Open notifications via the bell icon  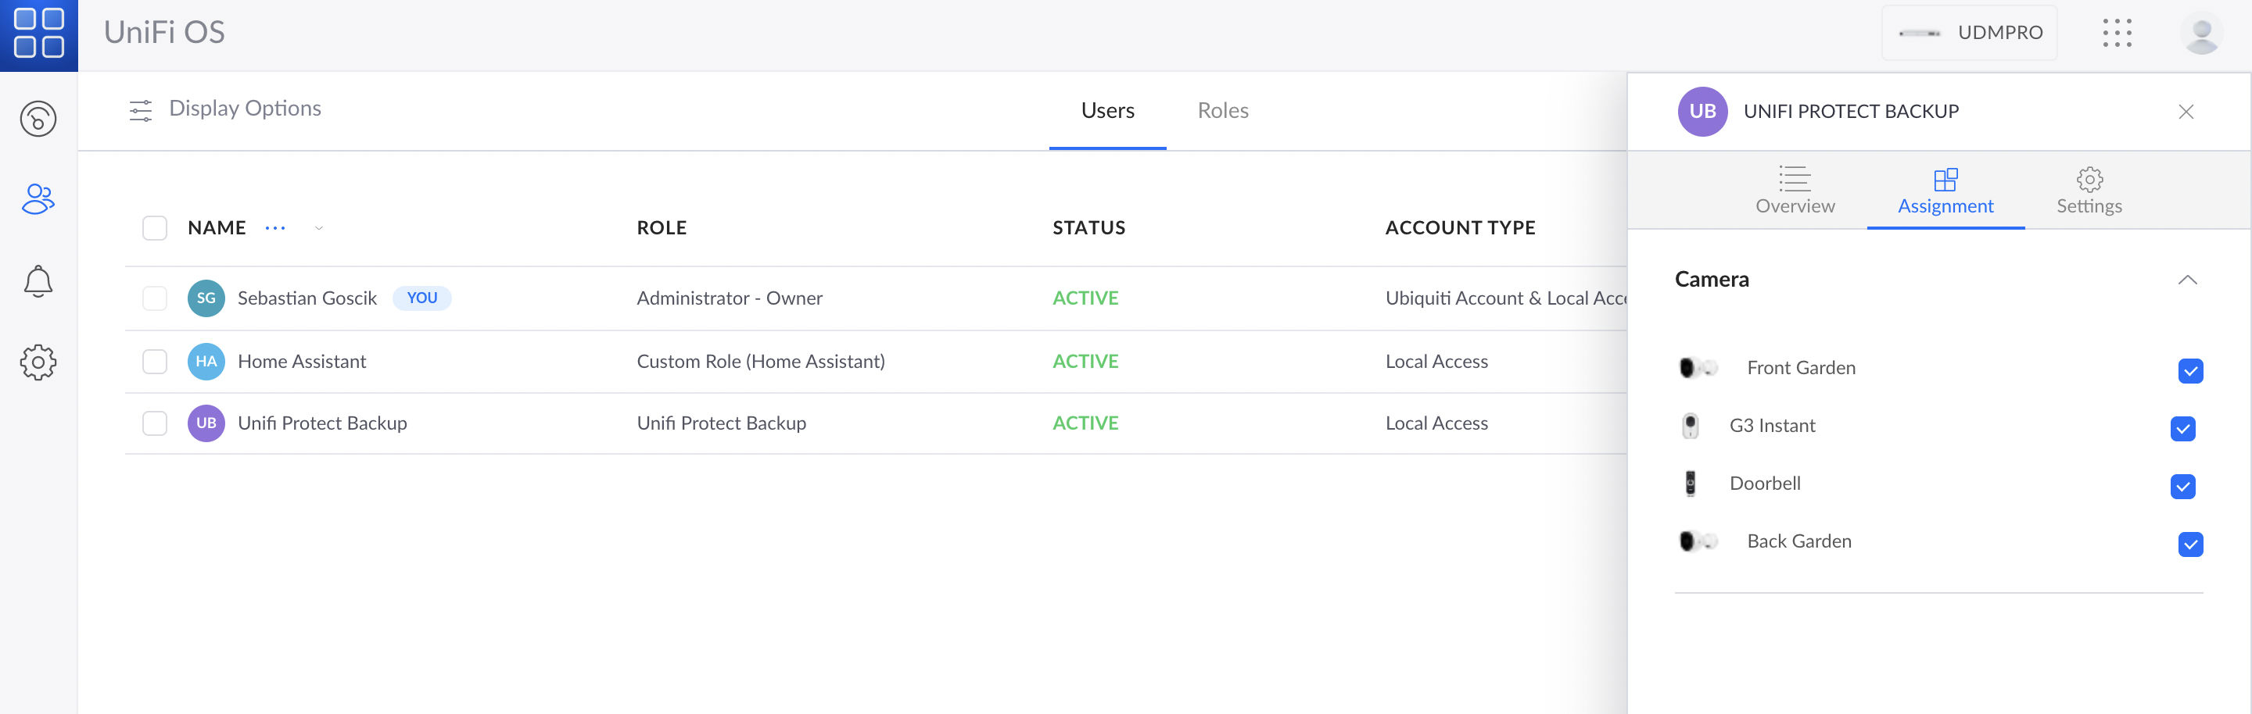tap(38, 280)
